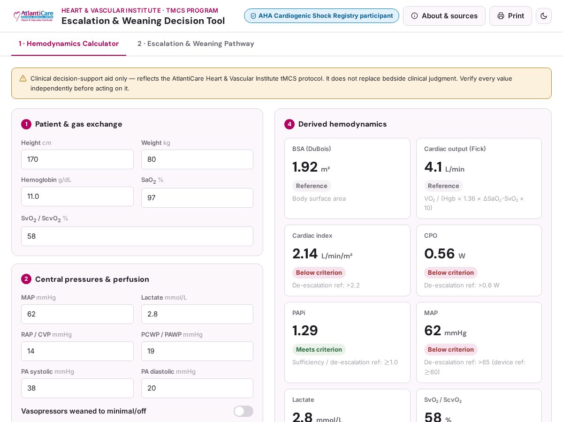563x422 pixels.
Task: Click the warning triangle icon in disclaimer banner
Action: (x=23, y=78)
